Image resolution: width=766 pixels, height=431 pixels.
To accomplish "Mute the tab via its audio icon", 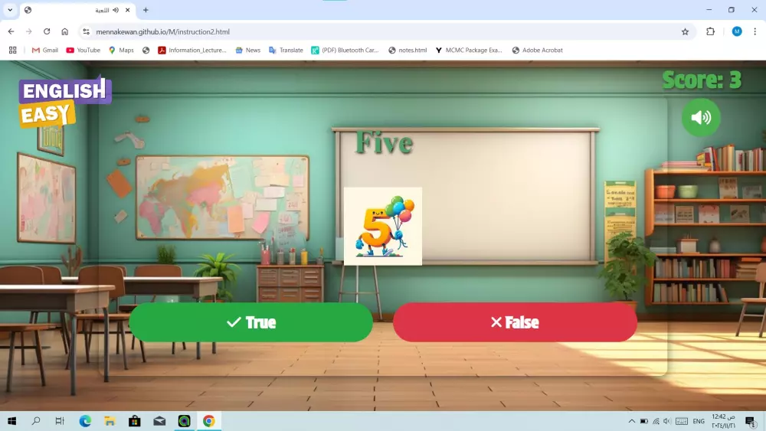I will (x=116, y=10).
